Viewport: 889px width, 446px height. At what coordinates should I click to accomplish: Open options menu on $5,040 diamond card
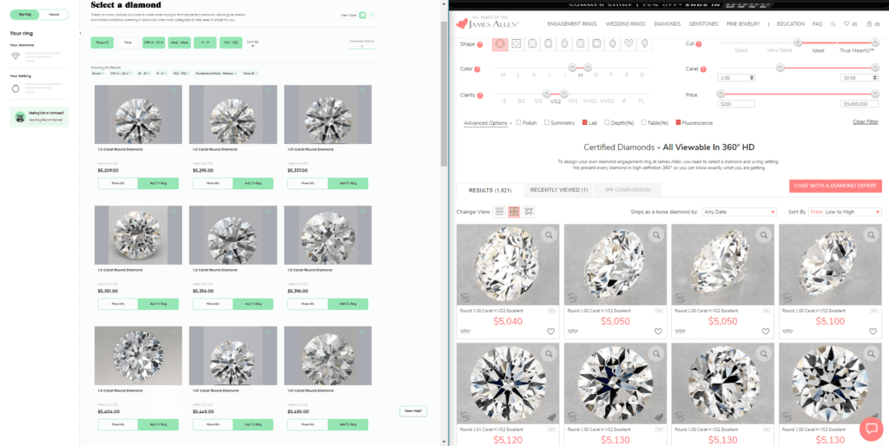[551, 311]
